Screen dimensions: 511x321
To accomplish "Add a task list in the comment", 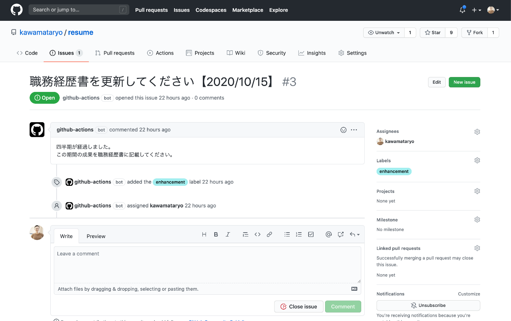I will [311, 235].
